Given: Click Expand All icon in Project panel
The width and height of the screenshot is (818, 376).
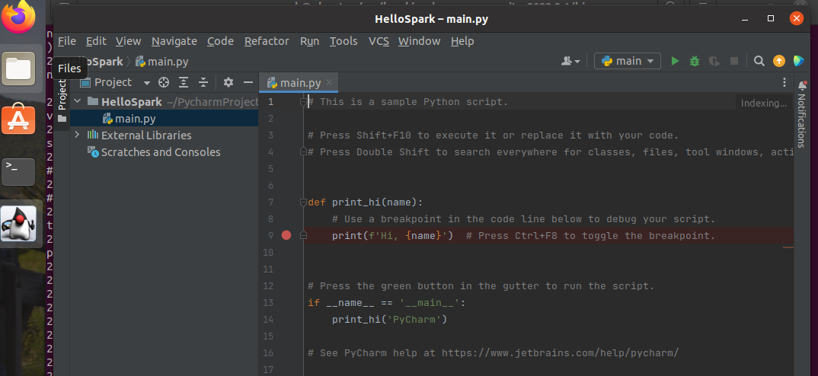Looking at the screenshot, I should pos(184,82).
